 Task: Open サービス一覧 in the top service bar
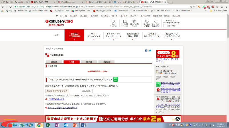tap(62, 16)
